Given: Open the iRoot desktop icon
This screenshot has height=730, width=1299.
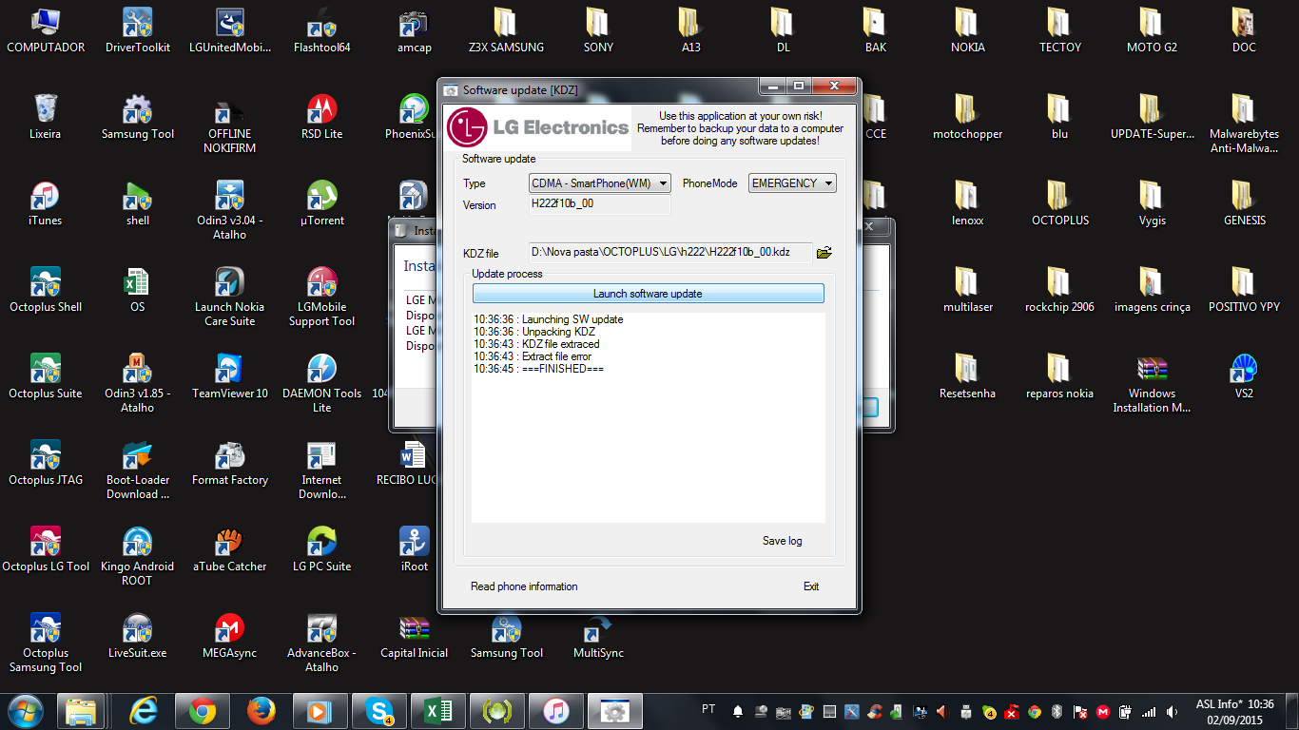Looking at the screenshot, I should [414, 549].
